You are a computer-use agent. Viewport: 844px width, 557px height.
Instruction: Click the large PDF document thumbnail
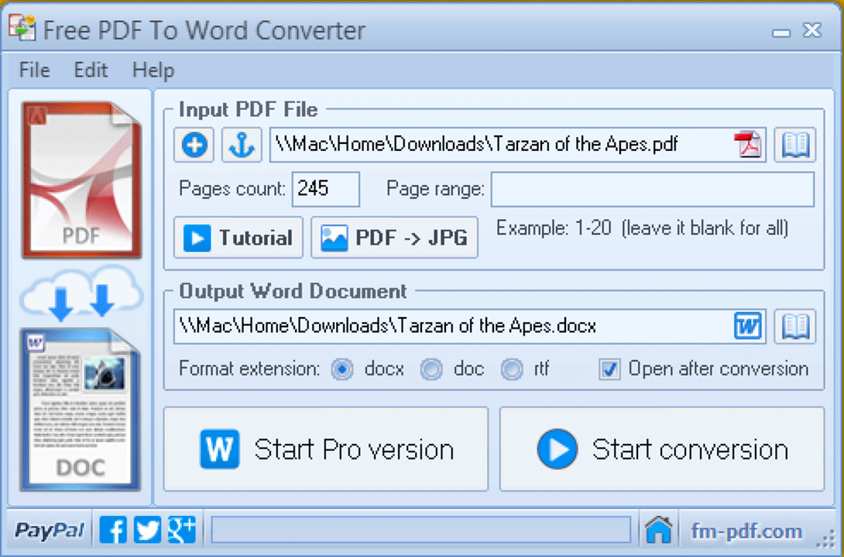click(81, 180)
